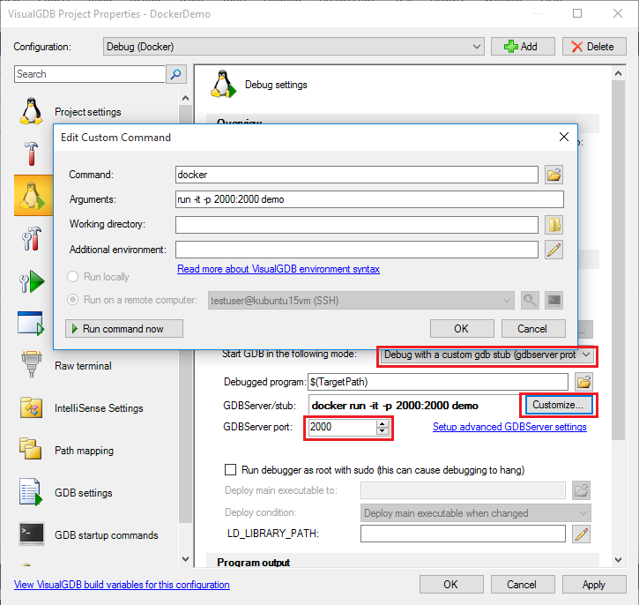This screenshot has height=605, width=639.
Task: Click the Customize... GDBServer button
Action: click(559, 405)
